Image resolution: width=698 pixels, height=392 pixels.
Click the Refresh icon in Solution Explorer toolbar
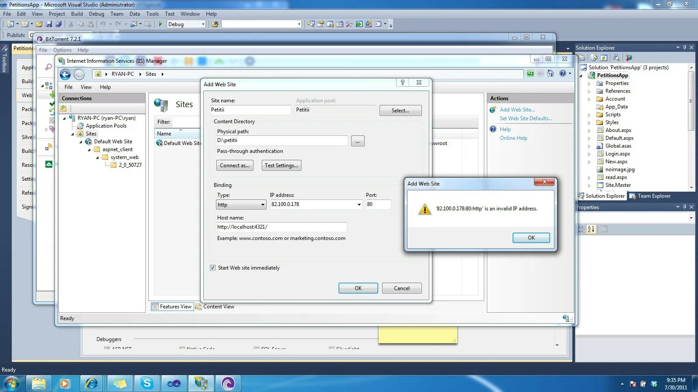click(x=604, y=57)
